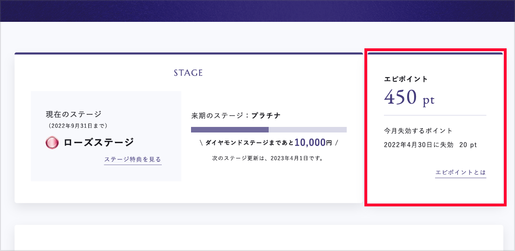Click the 現在のステージ label

point(73,114)
